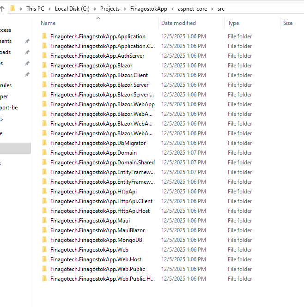Sort by the Date modified column header
This screenshot has width=304, height=307.
(178, 23)
